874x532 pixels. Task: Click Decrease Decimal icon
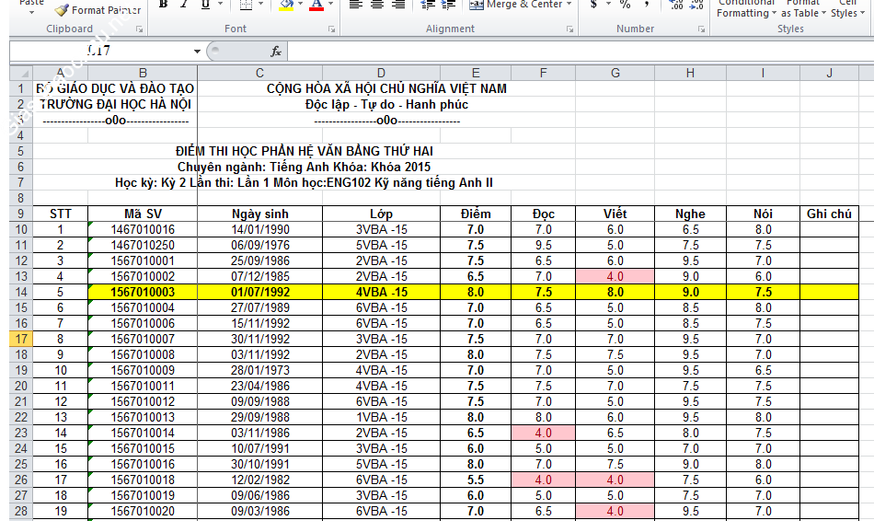pos(697,5)
